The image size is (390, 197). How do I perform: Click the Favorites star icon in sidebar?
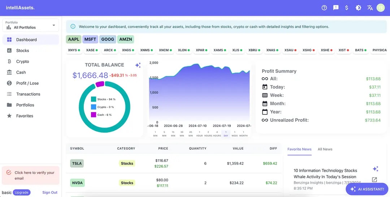(x=9, y=116)
